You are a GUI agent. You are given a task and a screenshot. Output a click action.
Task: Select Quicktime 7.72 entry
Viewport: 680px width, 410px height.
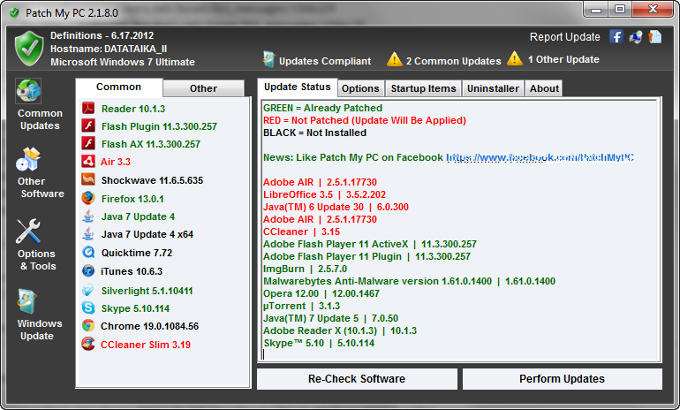tap(137, 253)
